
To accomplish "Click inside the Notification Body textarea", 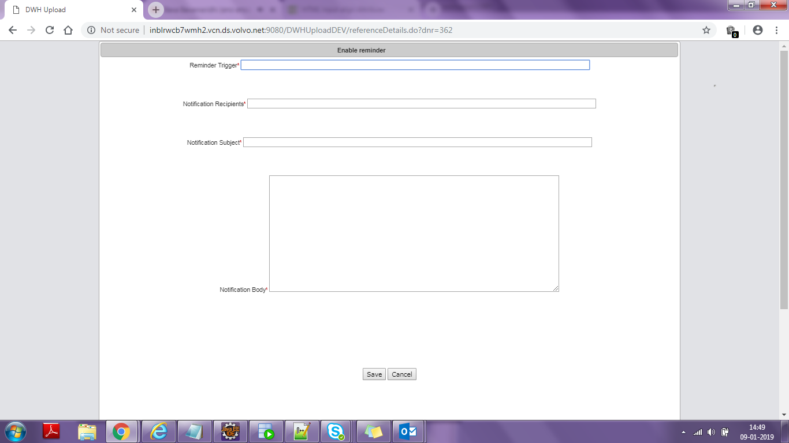I will (x=414, y=234).
